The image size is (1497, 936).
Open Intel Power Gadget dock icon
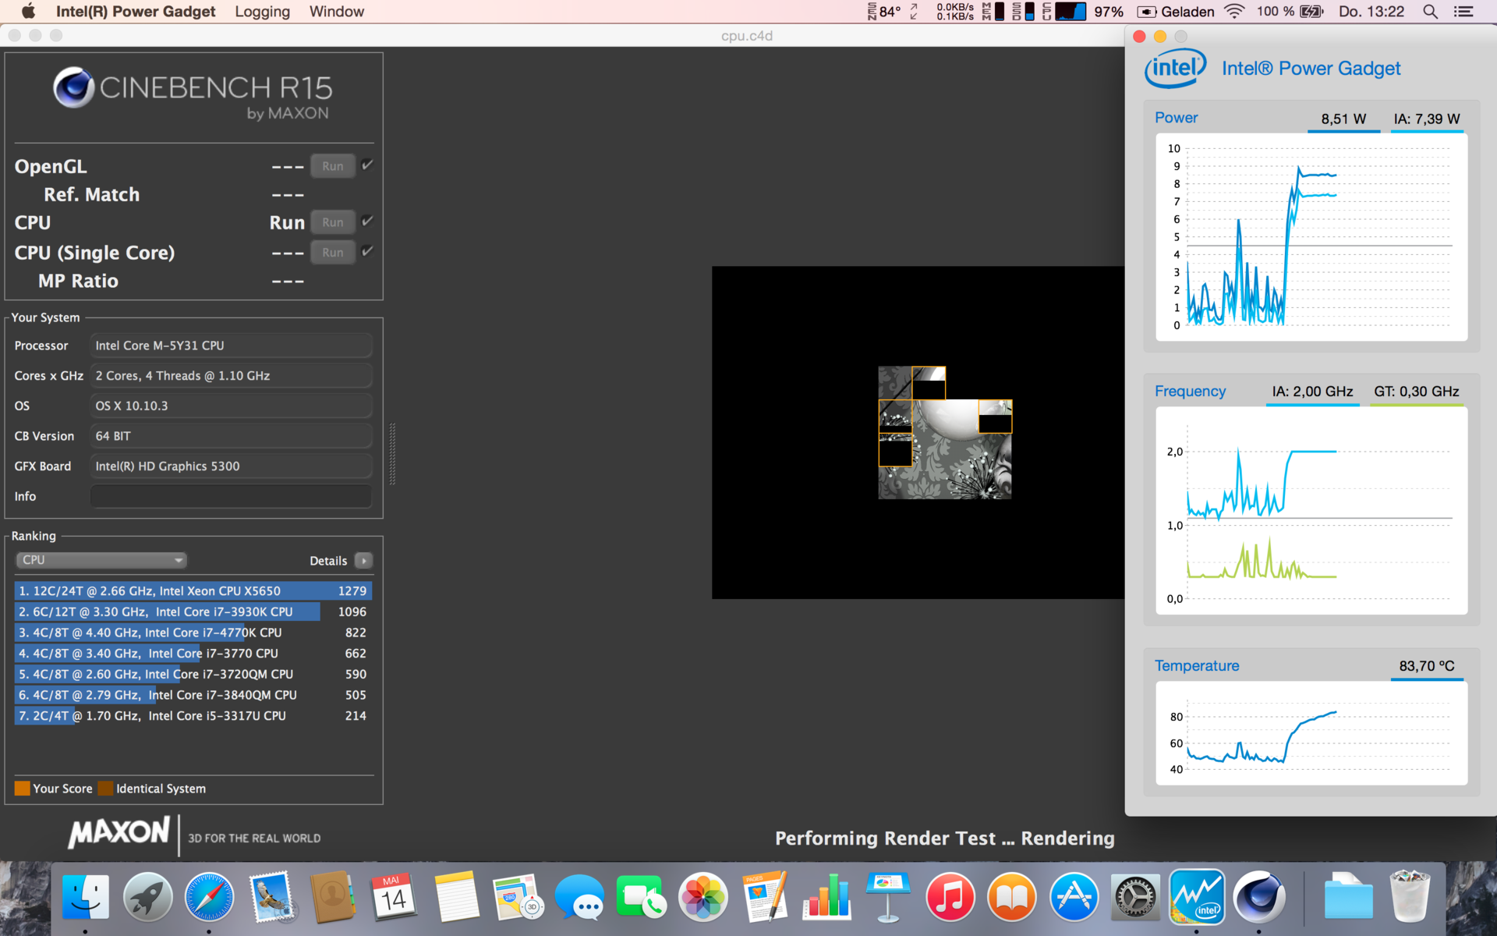click(x=1197, y=897)
